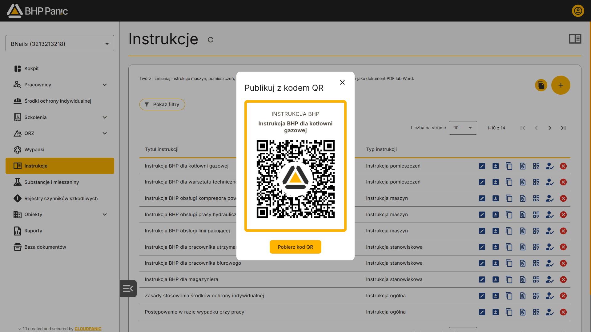
Task: Download the linii pakującej instruction
Action: click(x=496, y=231)
